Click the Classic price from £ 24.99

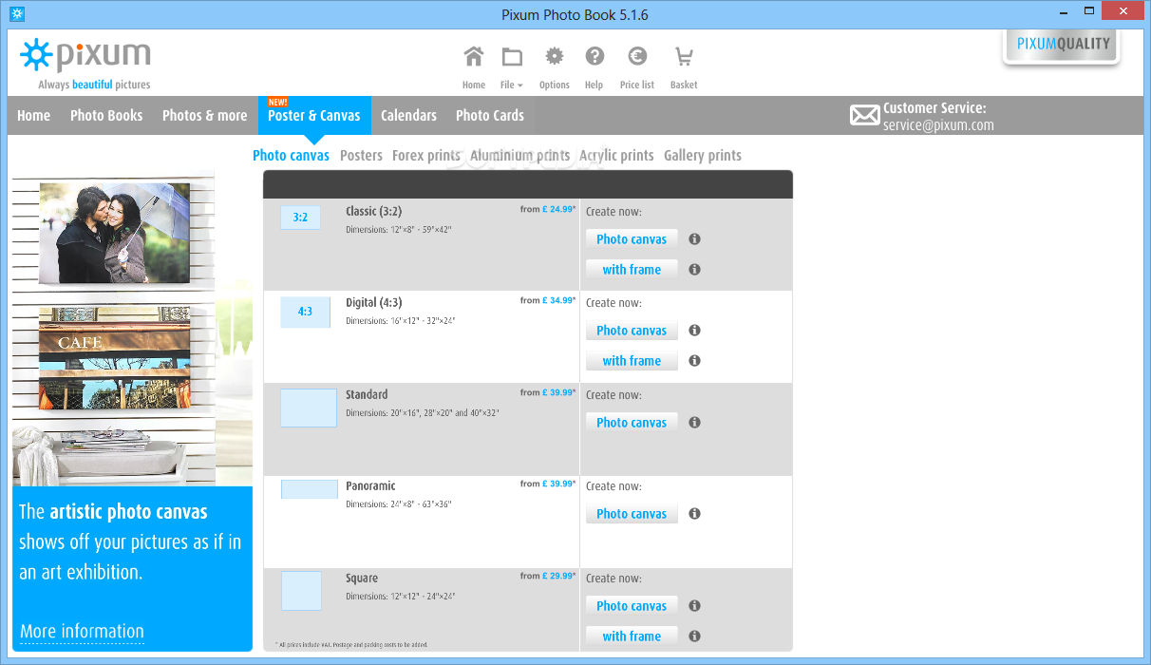(548, 209)
